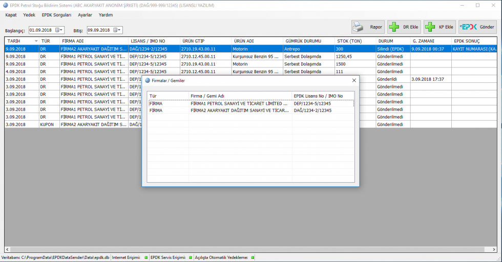Image resolution: width=502 pixels, height=262 pixels.
Task: Click the TARİH column sort arrow
Action: (36, 41)
